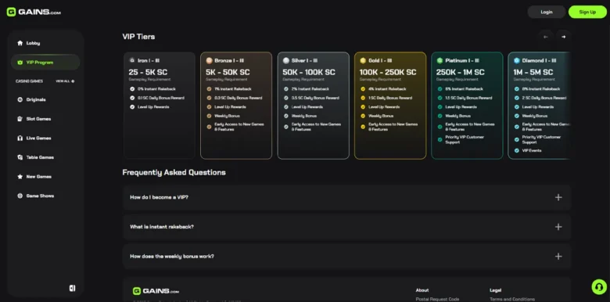Click the Silver tier badge icon
The height and width of the screenshot is (302, 610).
tap(286, 60)
